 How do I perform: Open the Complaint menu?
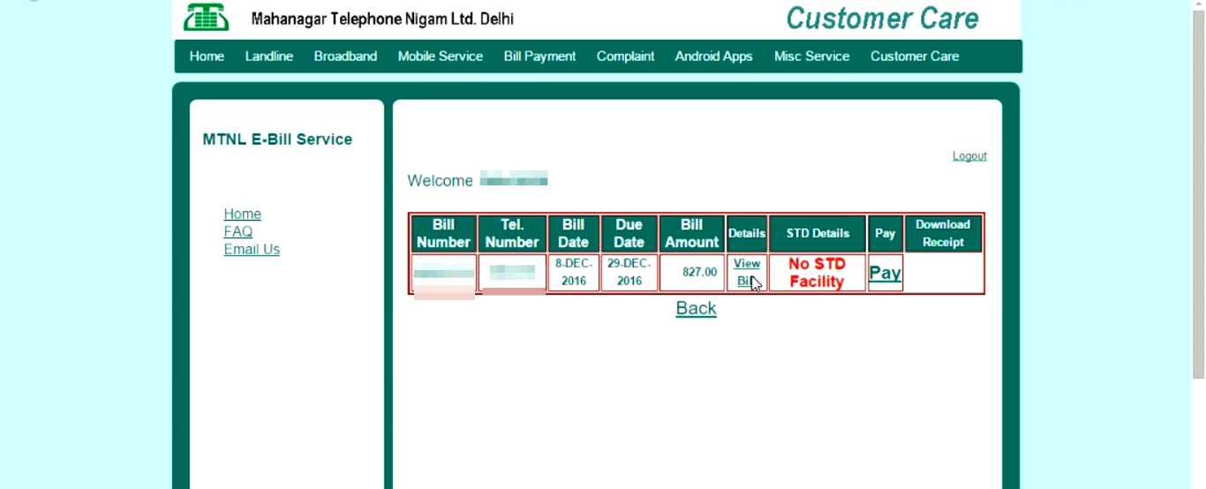click(x=625, y=56)
